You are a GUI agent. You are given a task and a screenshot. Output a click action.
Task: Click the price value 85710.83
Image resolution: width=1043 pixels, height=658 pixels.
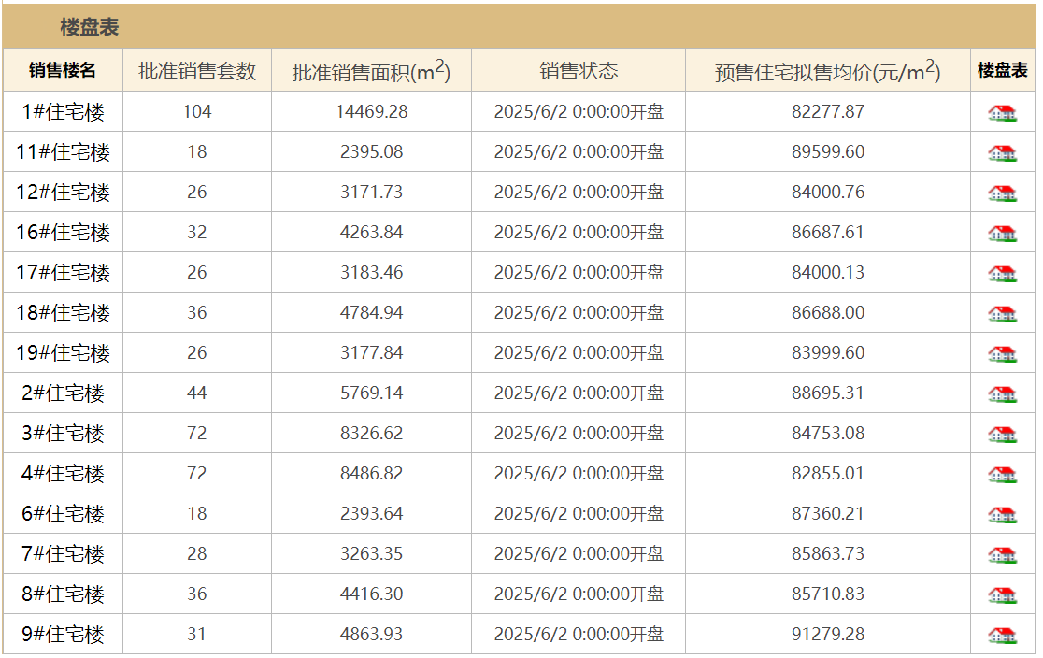(827, 594)
